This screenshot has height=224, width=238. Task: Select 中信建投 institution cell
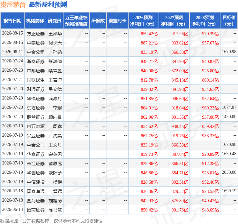click(36, 182)
